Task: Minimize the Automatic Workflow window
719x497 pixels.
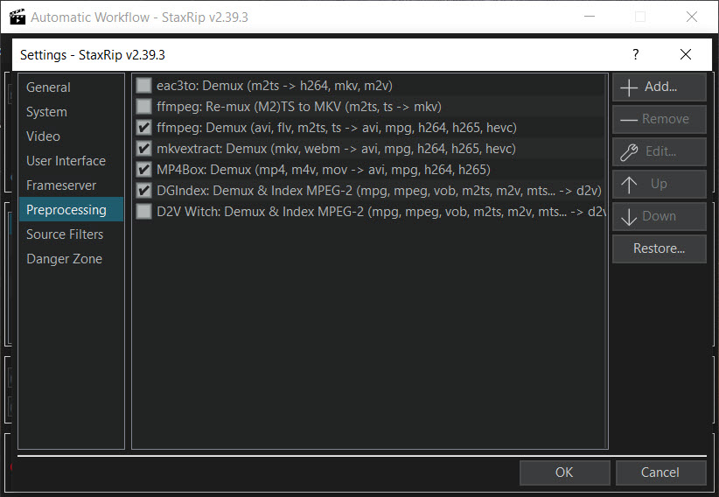Action: [x=590, y=17]
